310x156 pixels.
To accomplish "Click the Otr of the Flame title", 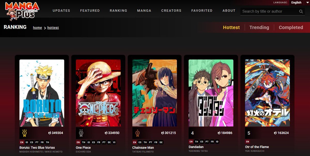I will point(257,147).
